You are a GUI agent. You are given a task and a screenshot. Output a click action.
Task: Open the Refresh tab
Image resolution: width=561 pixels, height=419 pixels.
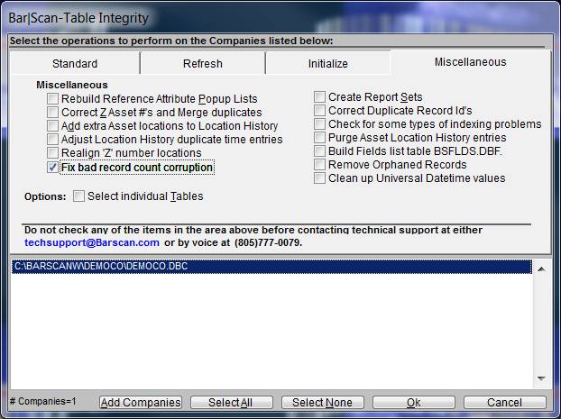coord(203,63)
